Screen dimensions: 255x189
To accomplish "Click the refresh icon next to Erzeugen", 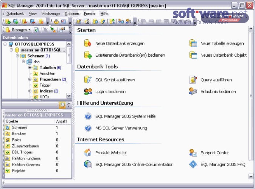I will pyautogui.click(x=36, y=30).
